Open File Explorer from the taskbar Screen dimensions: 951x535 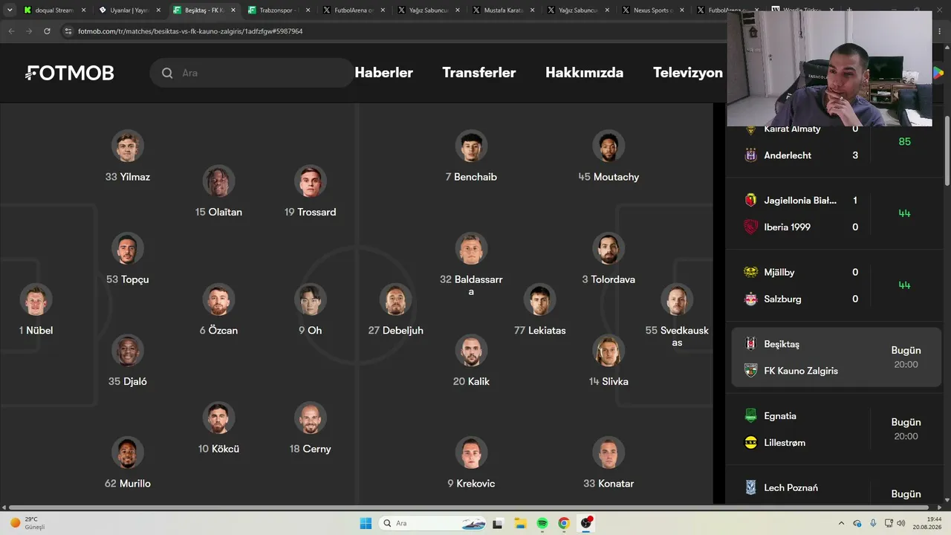tap(519, 523)
